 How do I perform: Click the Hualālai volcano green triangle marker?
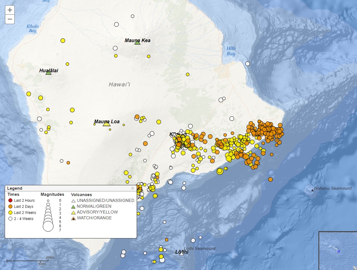coord(48,73)
